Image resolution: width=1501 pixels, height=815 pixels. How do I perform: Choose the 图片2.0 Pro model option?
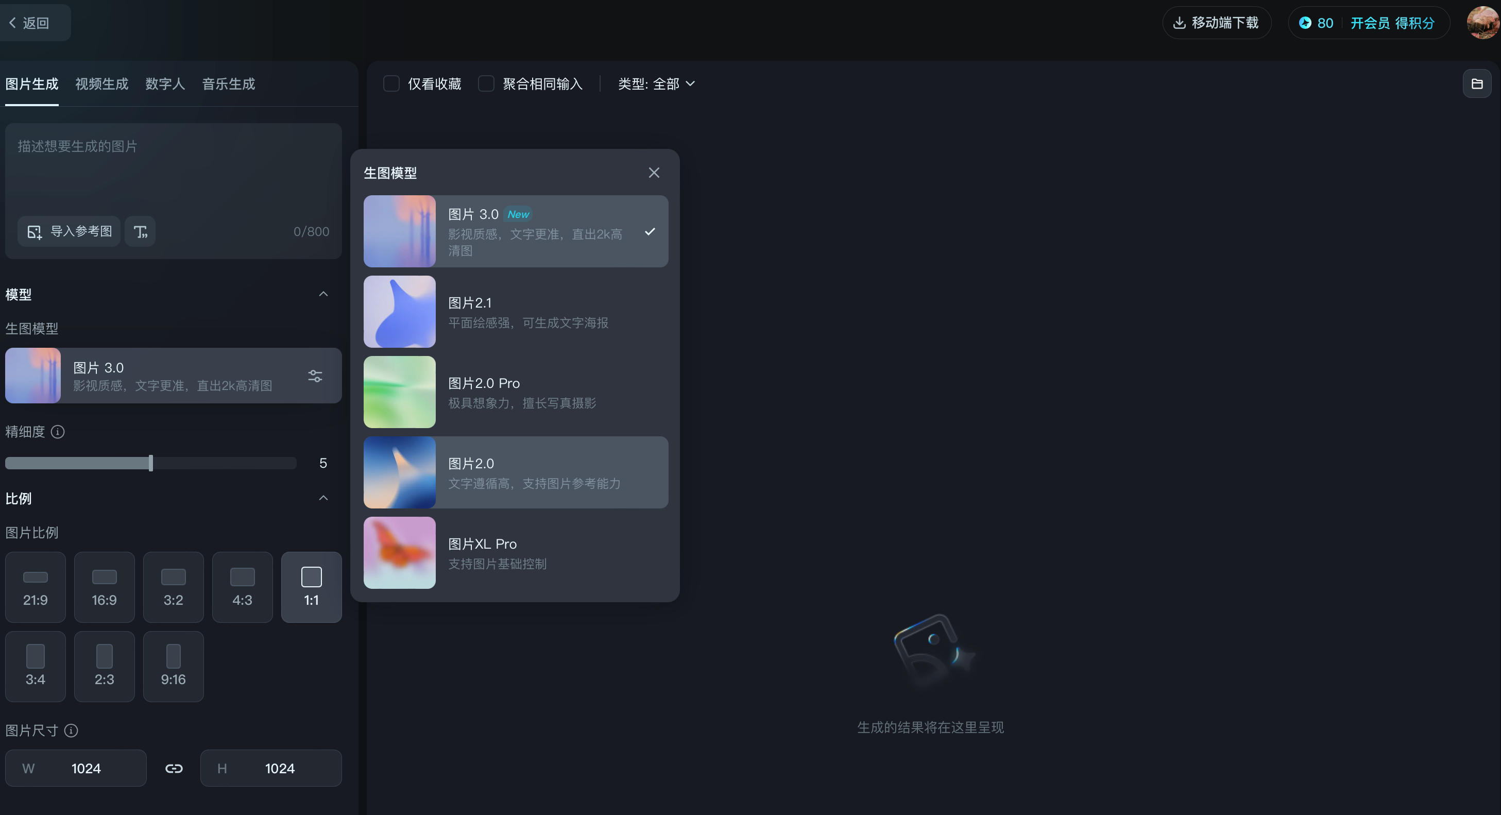click(516, 392)
